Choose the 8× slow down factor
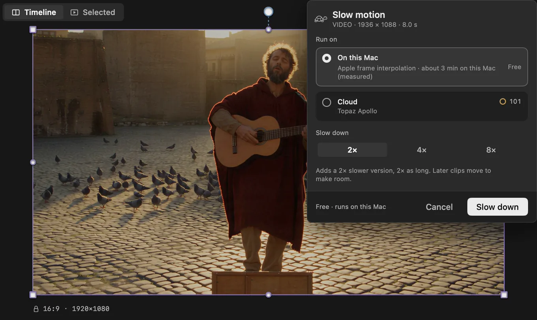The image size is (537, 320). point(491,150)
